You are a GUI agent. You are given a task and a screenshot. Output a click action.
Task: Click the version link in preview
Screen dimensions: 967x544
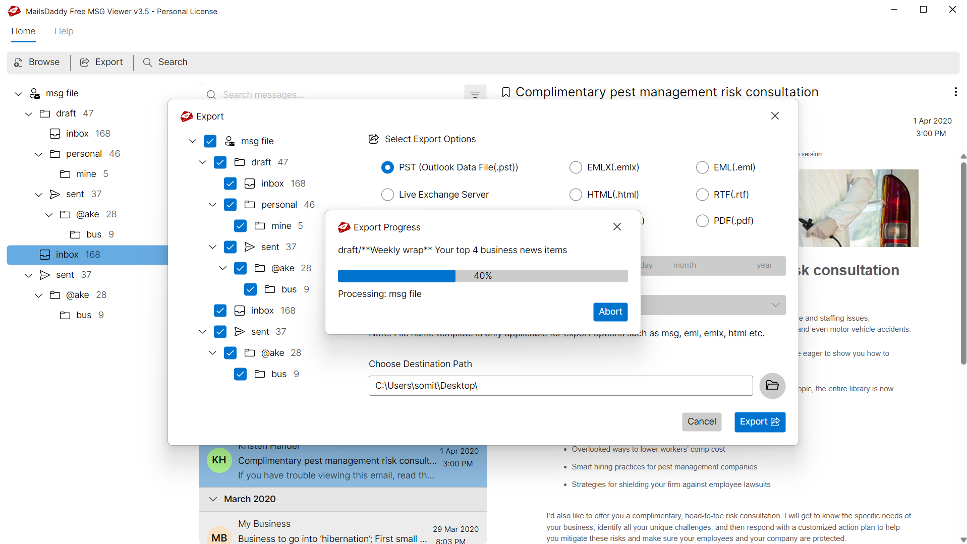click(x=812, y=154)
